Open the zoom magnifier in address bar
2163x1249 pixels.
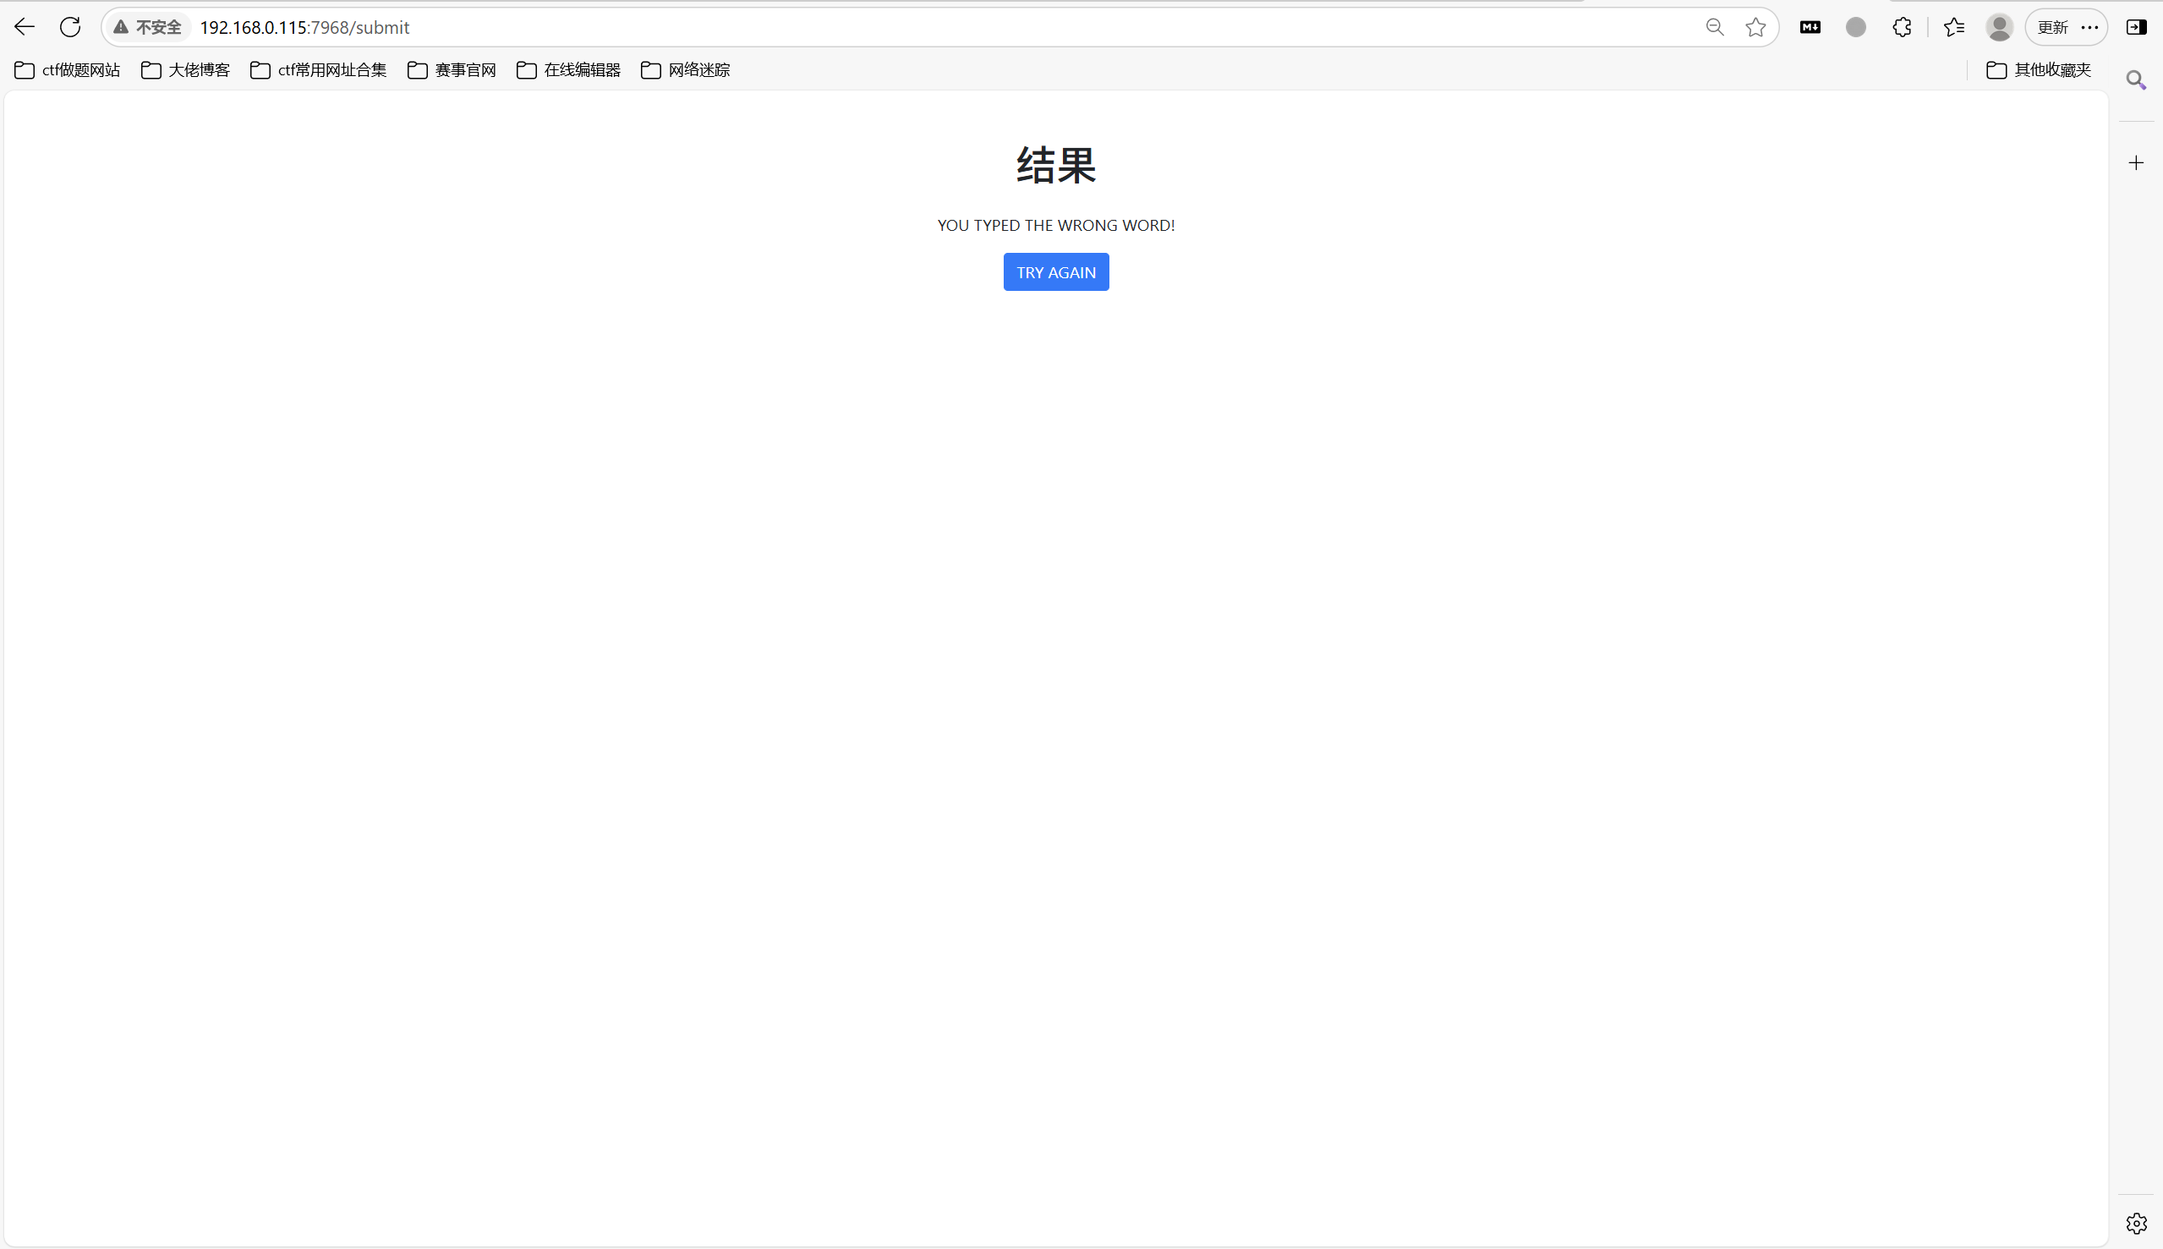coord(1715,27)
